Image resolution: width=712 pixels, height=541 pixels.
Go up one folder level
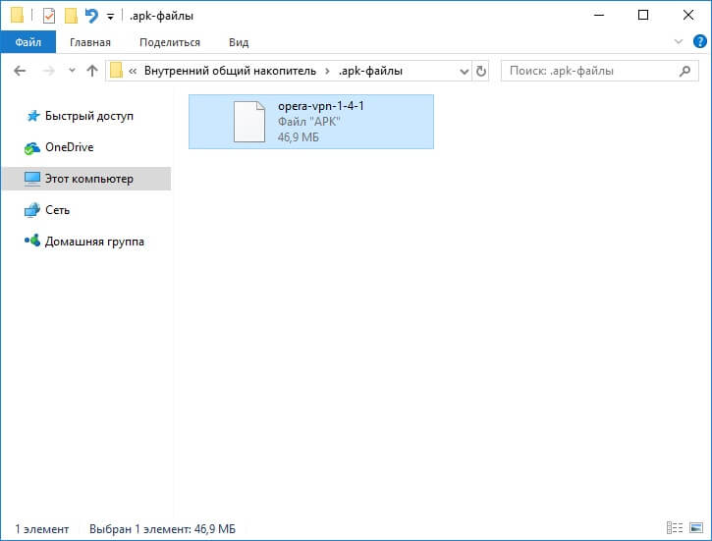(x=92, y=71)
